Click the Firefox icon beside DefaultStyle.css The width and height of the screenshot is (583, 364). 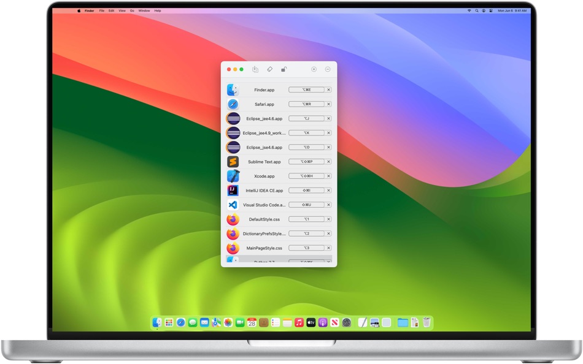(233, 219)
